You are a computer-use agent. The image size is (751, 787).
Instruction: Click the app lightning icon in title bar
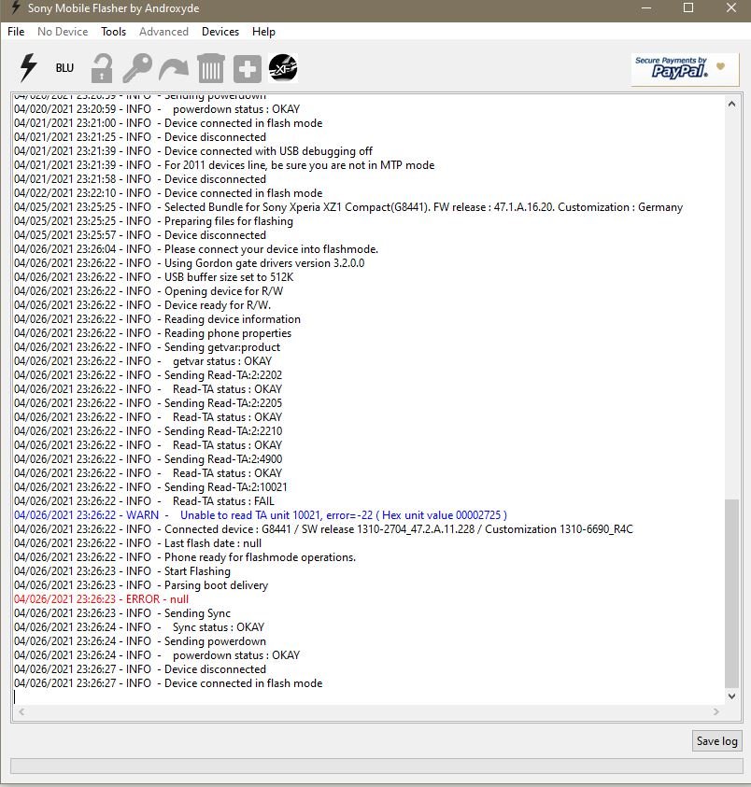click(16, 8)
